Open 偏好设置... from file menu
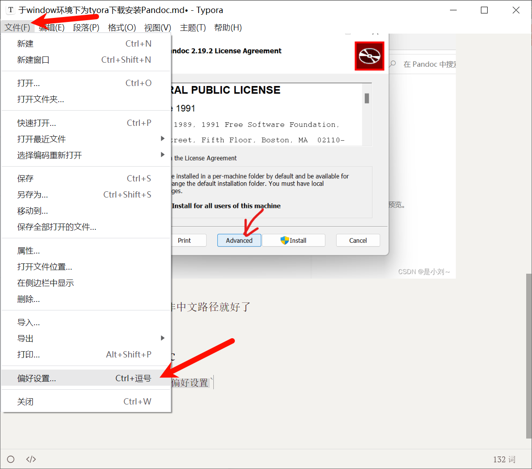 tap(86, 378)
